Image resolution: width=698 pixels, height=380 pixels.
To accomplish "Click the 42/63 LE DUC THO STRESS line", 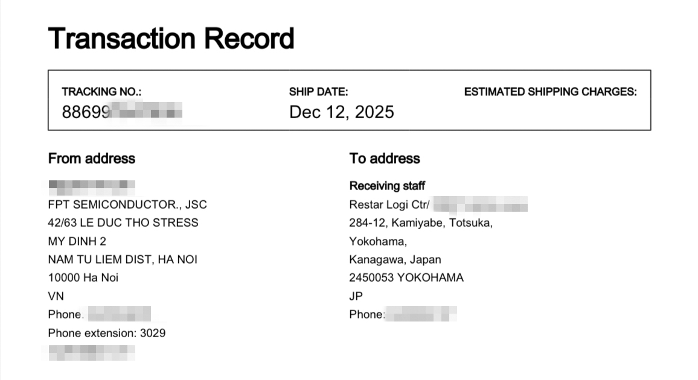I will tap(123, 223).
